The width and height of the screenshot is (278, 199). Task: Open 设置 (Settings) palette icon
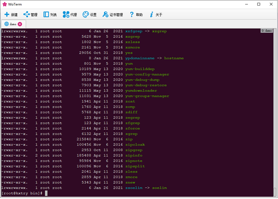point(86,14)
